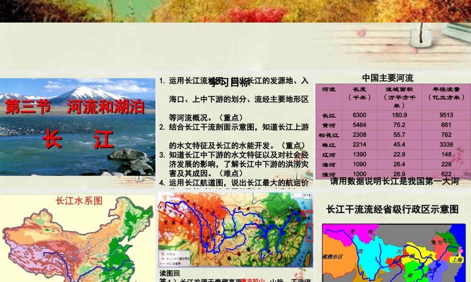Select the '海河' row label
Viewport: 471px width, 282px height.
(x=329, y=165)
